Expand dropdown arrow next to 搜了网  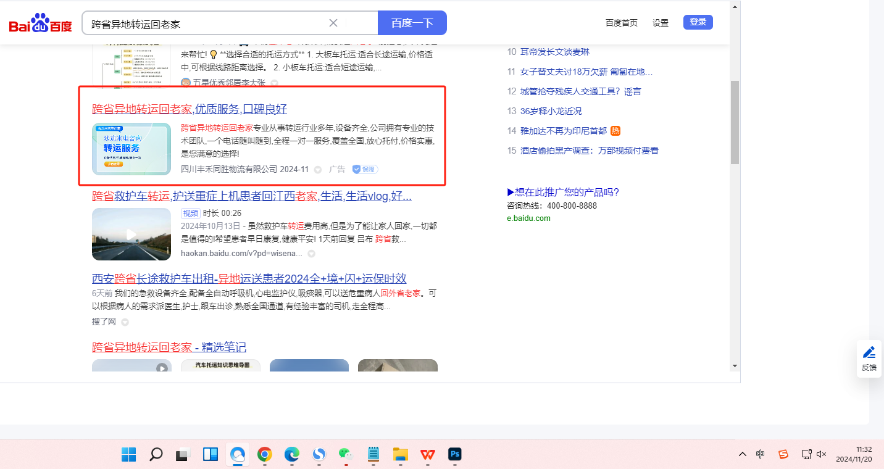[125, 322]
